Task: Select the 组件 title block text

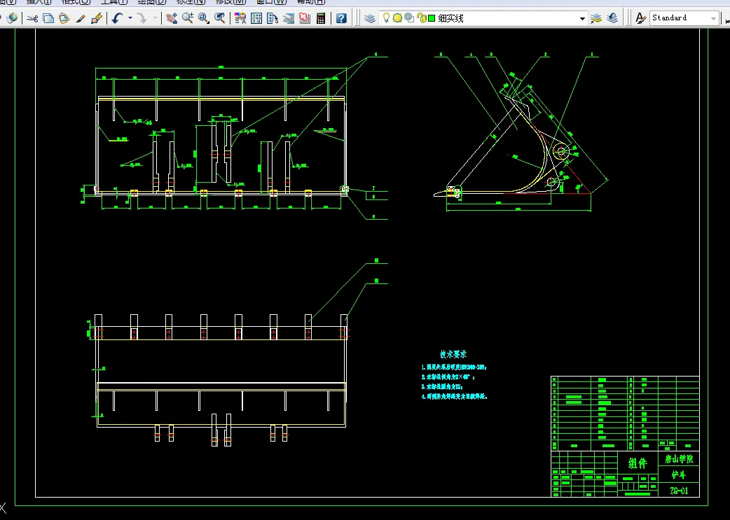Action: click(638, 463)
